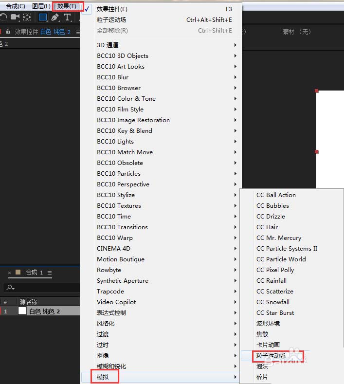Apply CC Ball Action effect

coord(292,195)
